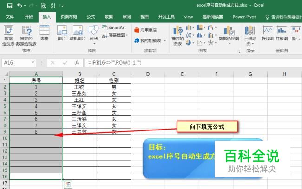Open the 形状 shapes gallery
Viewport: 302px width, 189px height.
[x=94, y=35]
